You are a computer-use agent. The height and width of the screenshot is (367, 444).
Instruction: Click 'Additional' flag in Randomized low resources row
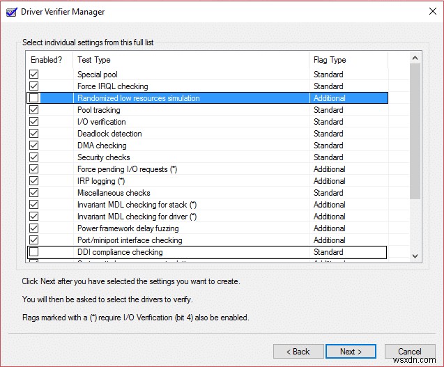[330, 98]
